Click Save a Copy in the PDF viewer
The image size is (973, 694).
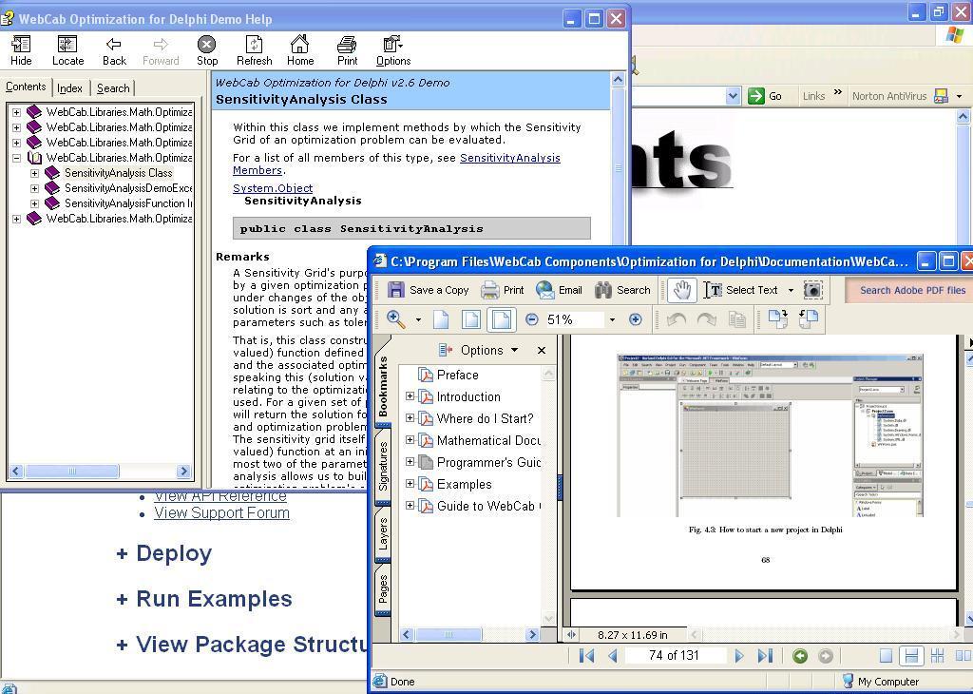point(428,290)
